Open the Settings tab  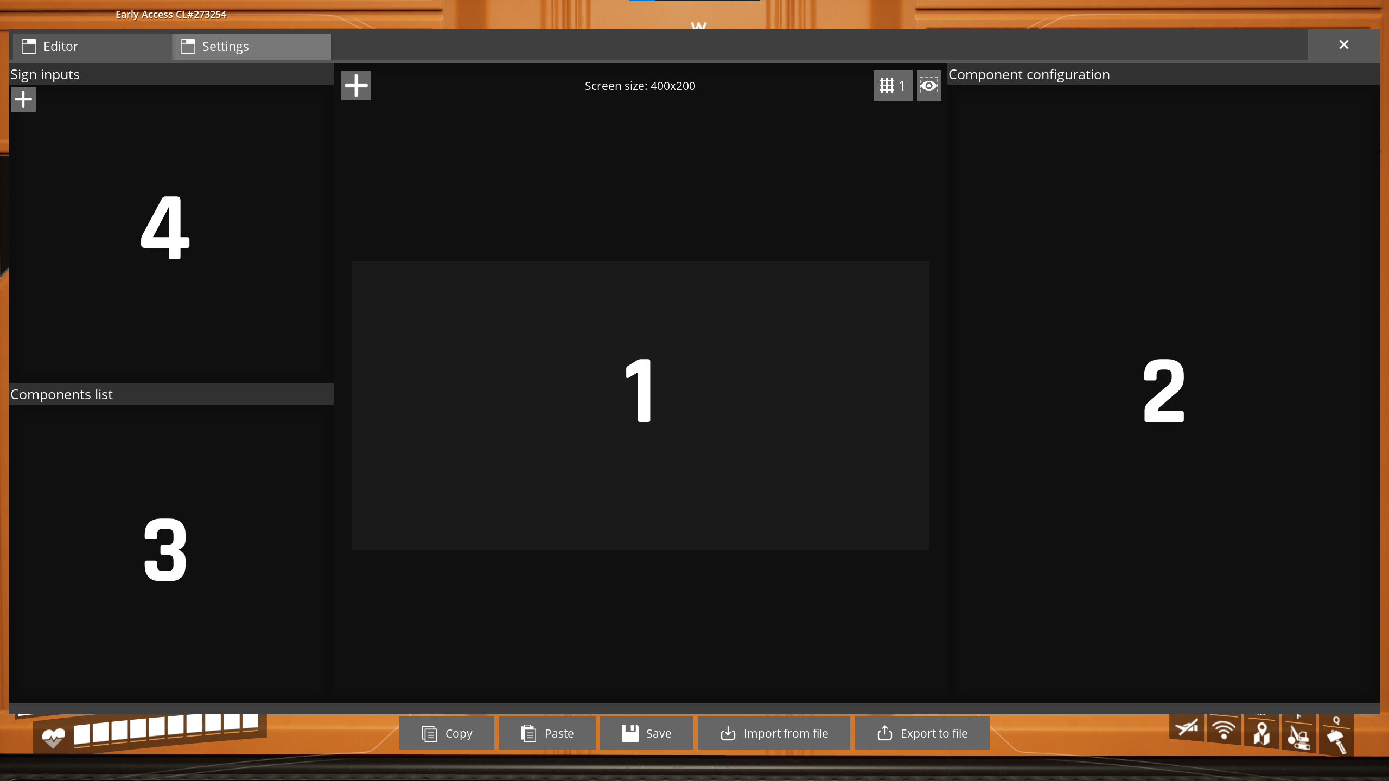tap(251, 47)
